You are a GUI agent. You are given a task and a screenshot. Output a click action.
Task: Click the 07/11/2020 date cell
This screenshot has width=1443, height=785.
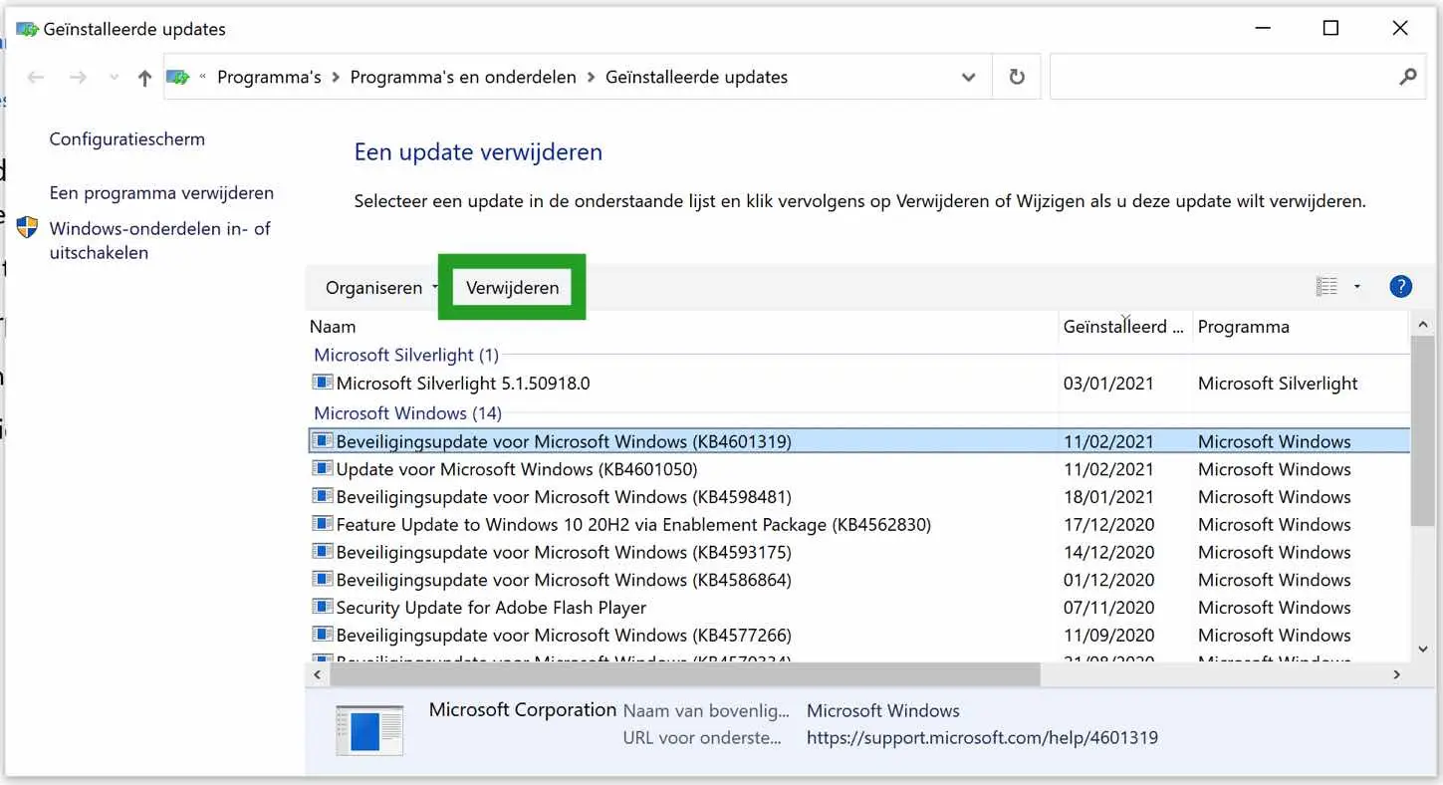[1108, 608]
